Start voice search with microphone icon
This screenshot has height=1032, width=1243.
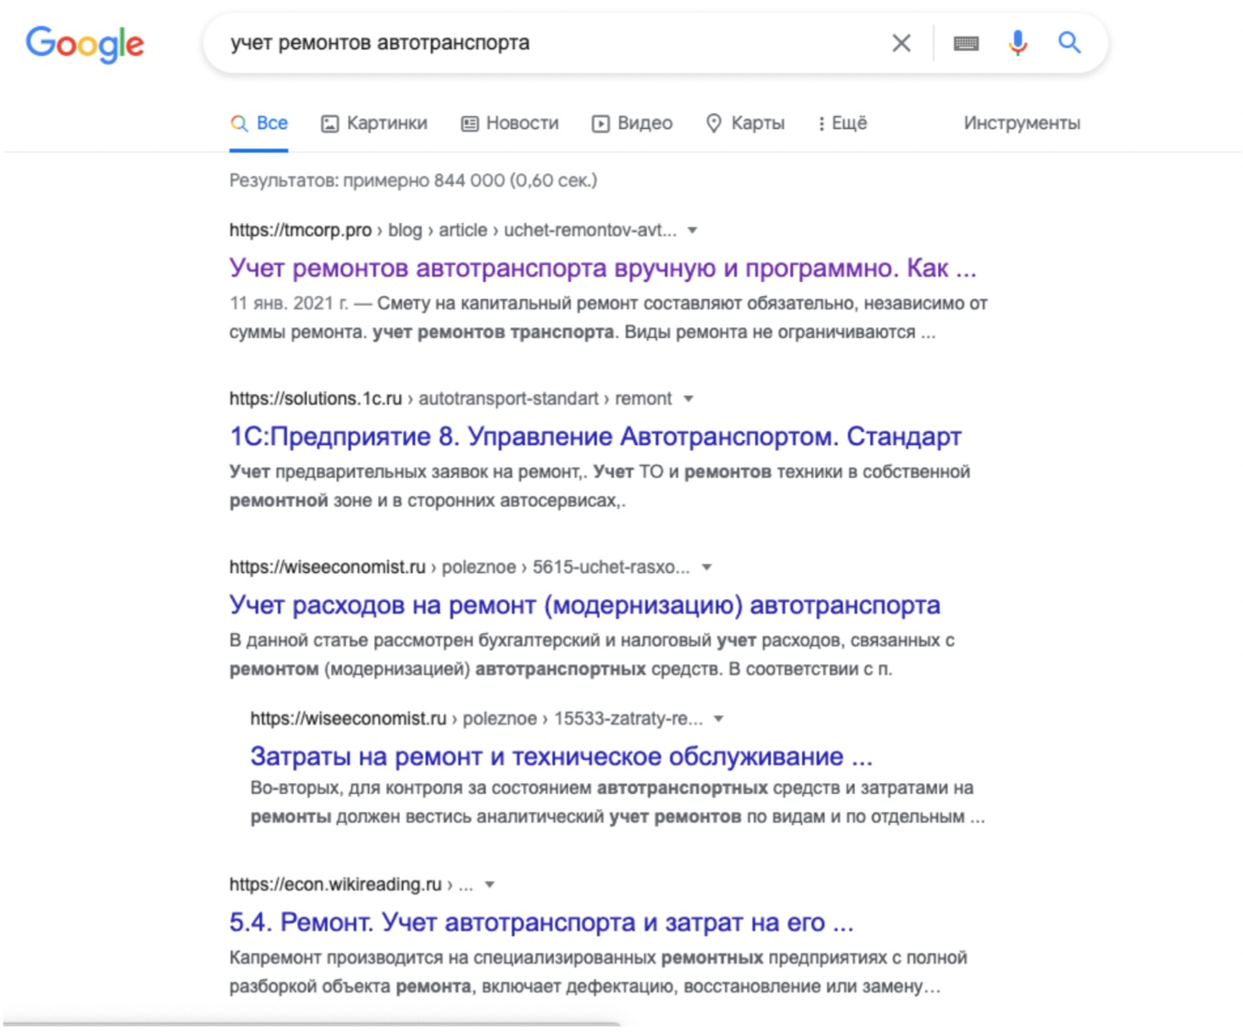click(1017, 42)
